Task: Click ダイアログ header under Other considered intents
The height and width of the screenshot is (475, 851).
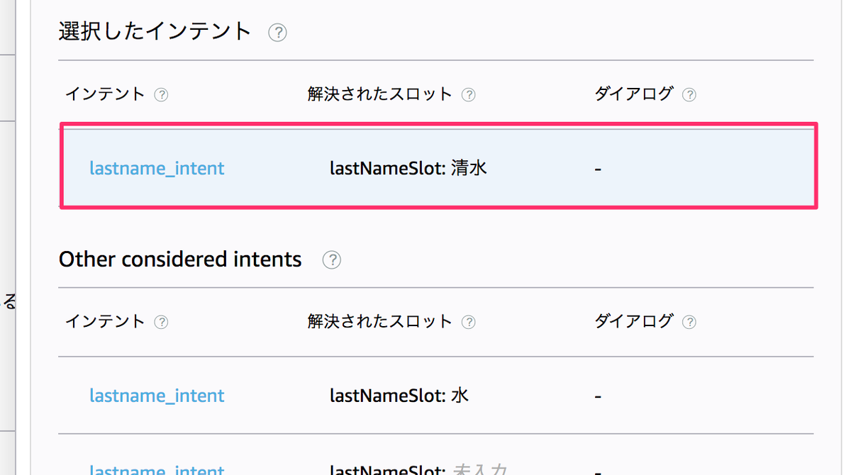Action: click(633, 322)
